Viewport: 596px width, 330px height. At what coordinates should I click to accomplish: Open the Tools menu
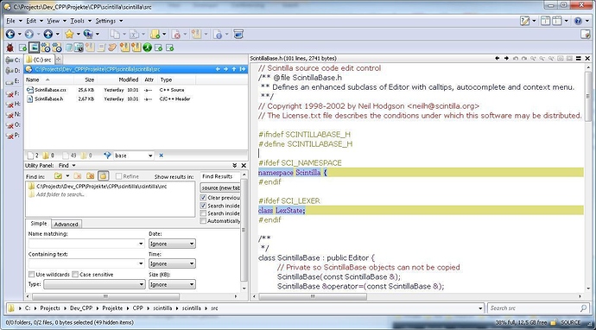(x=77, y=21)
